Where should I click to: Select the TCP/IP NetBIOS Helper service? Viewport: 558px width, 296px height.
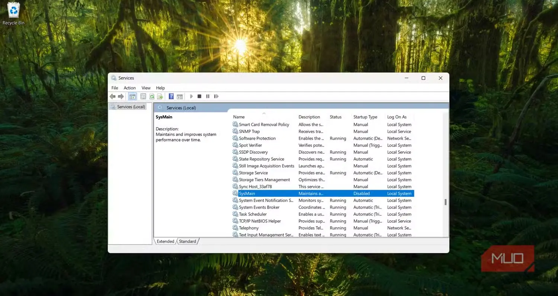pos(323,221)
